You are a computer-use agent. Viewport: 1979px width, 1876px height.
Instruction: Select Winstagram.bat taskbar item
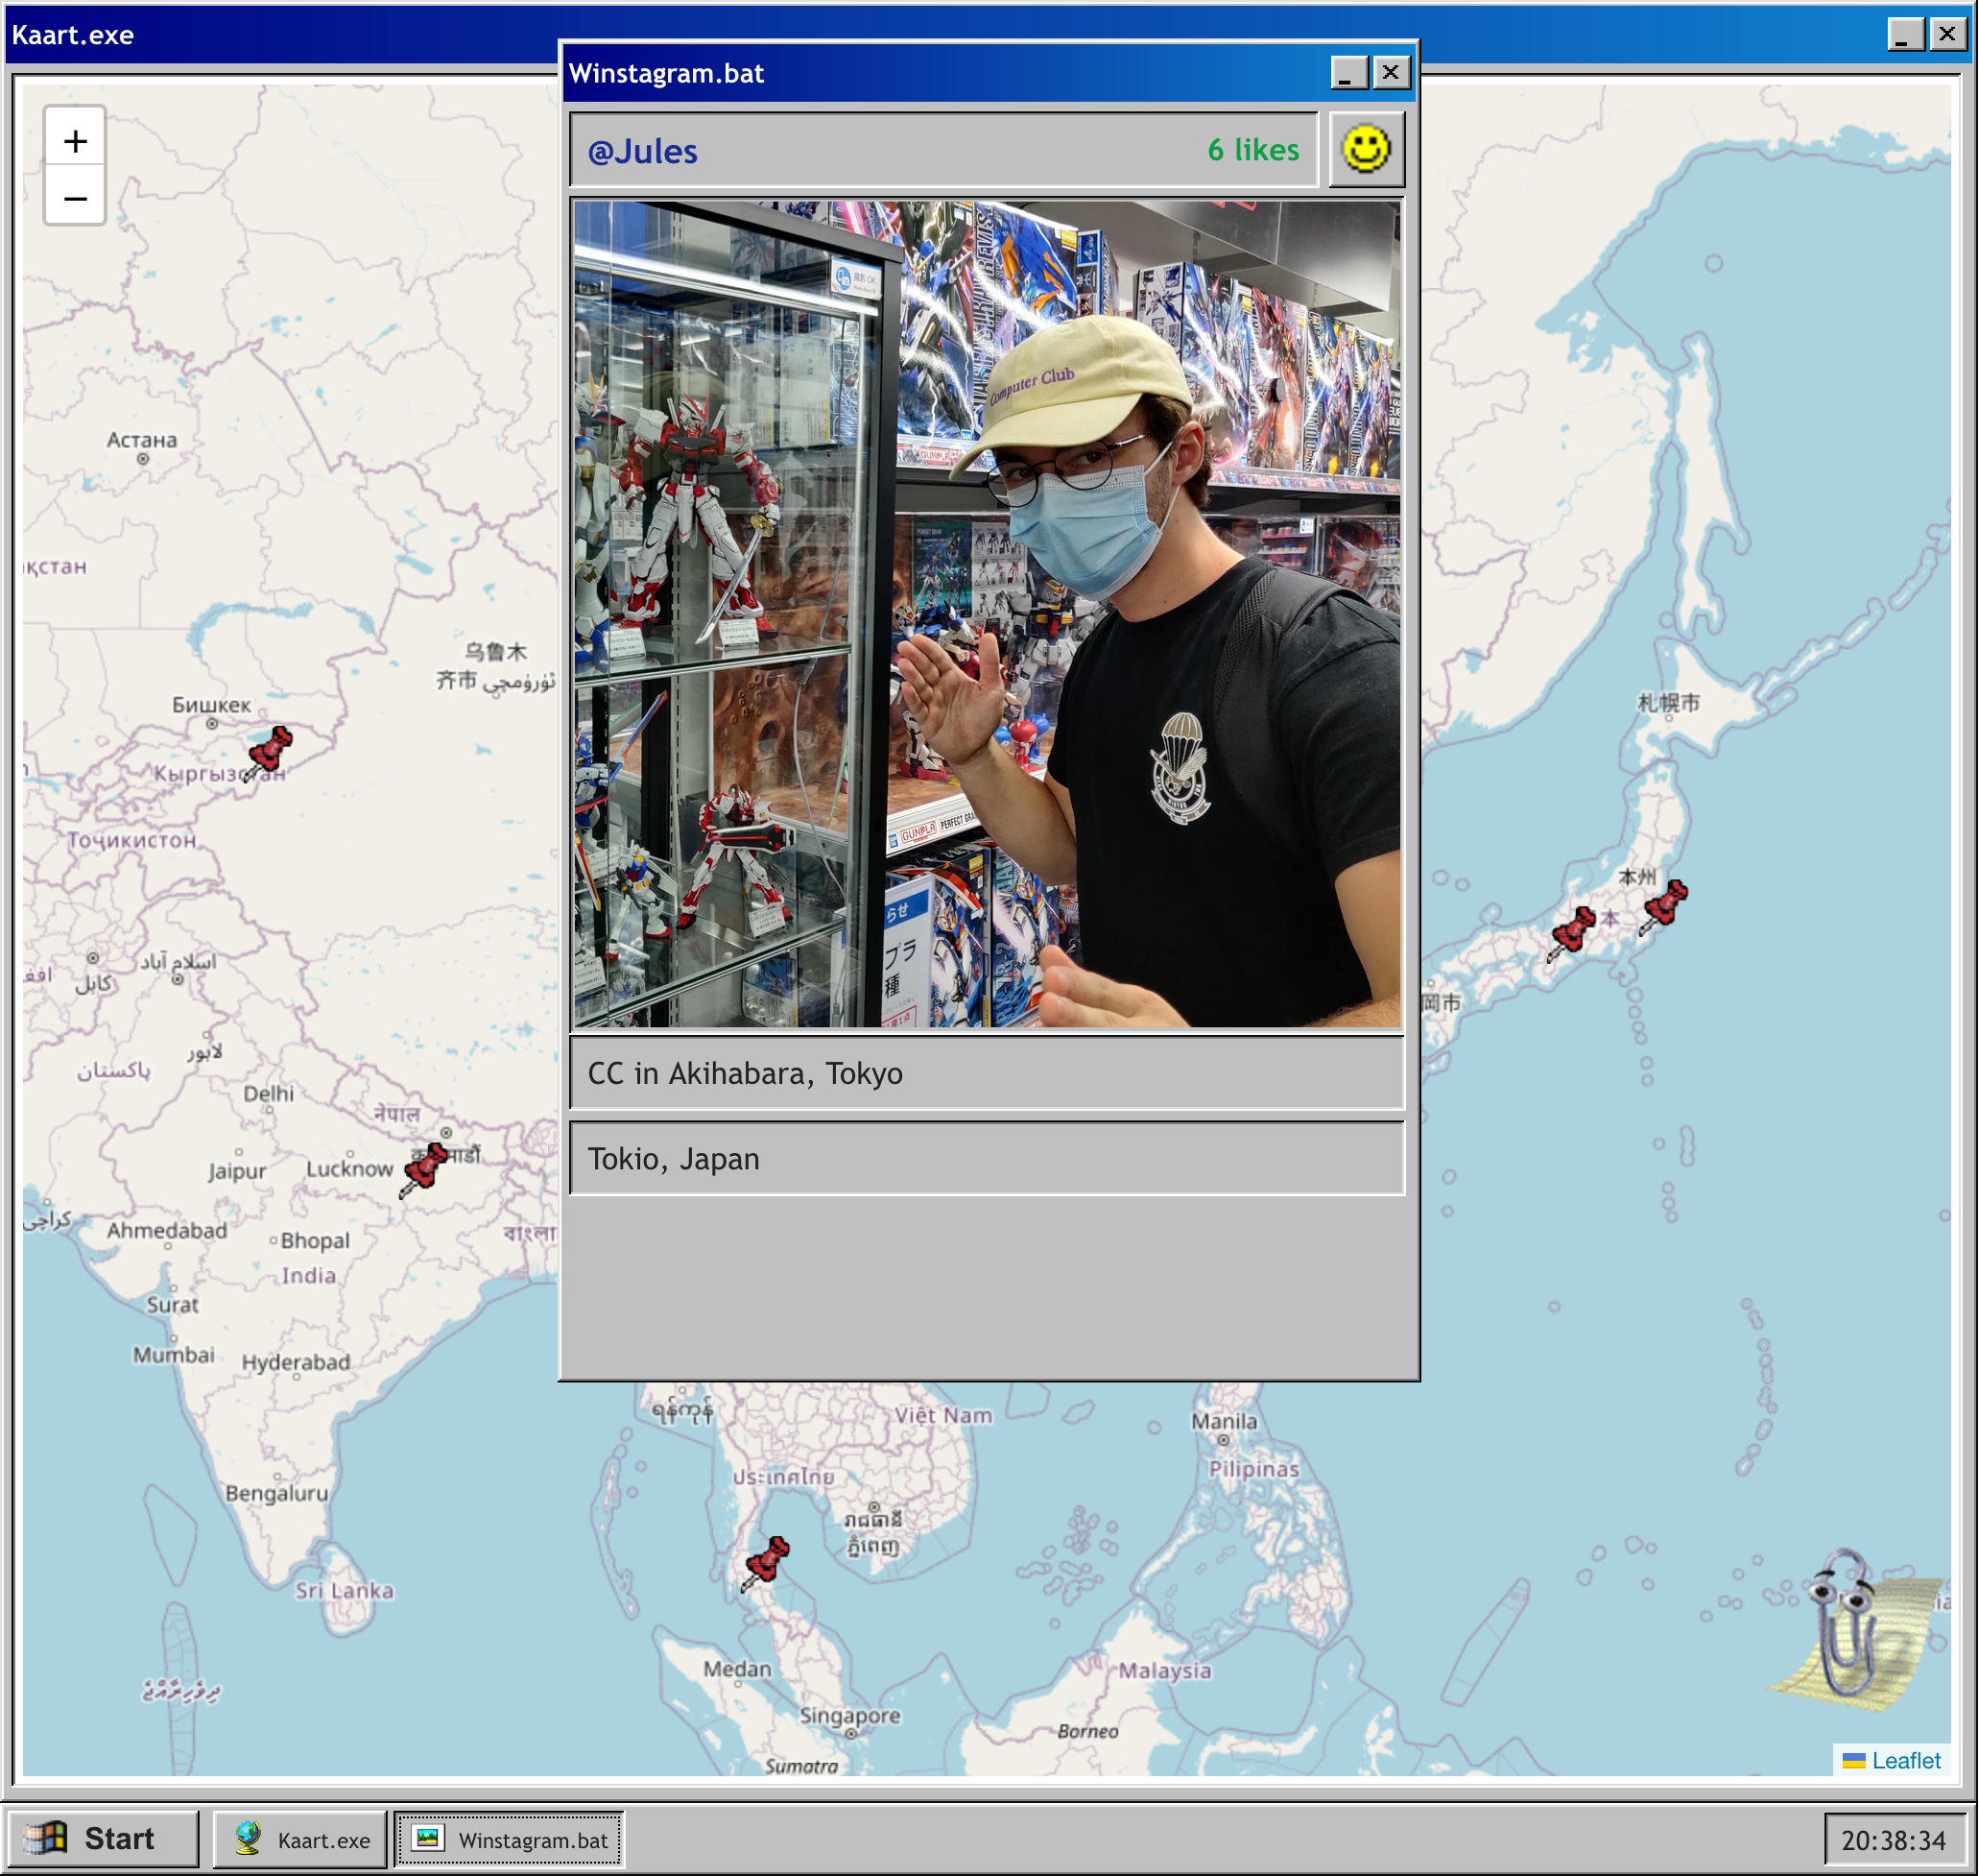coord(510,1839)
